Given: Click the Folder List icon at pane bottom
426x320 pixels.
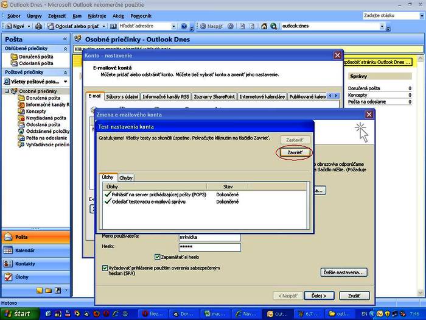Looking at the screenshot, I should coord(49,290).
